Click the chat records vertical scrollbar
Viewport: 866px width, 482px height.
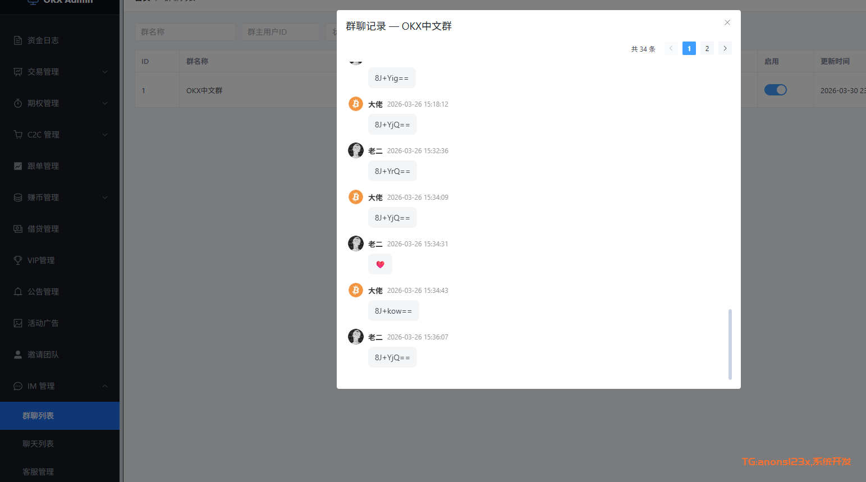[x=730, y=343]
